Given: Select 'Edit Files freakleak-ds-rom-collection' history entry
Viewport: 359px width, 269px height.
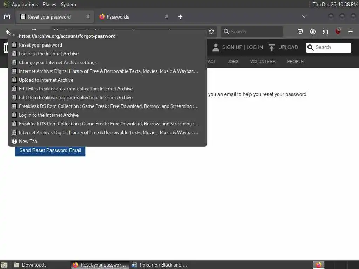Looking at the screenshot, I should pyautogui.click(x=108, y=89).
